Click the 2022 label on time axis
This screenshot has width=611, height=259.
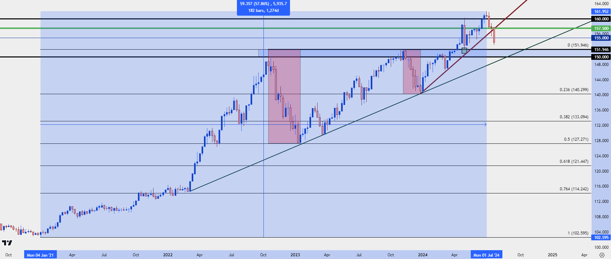(168, 255)
